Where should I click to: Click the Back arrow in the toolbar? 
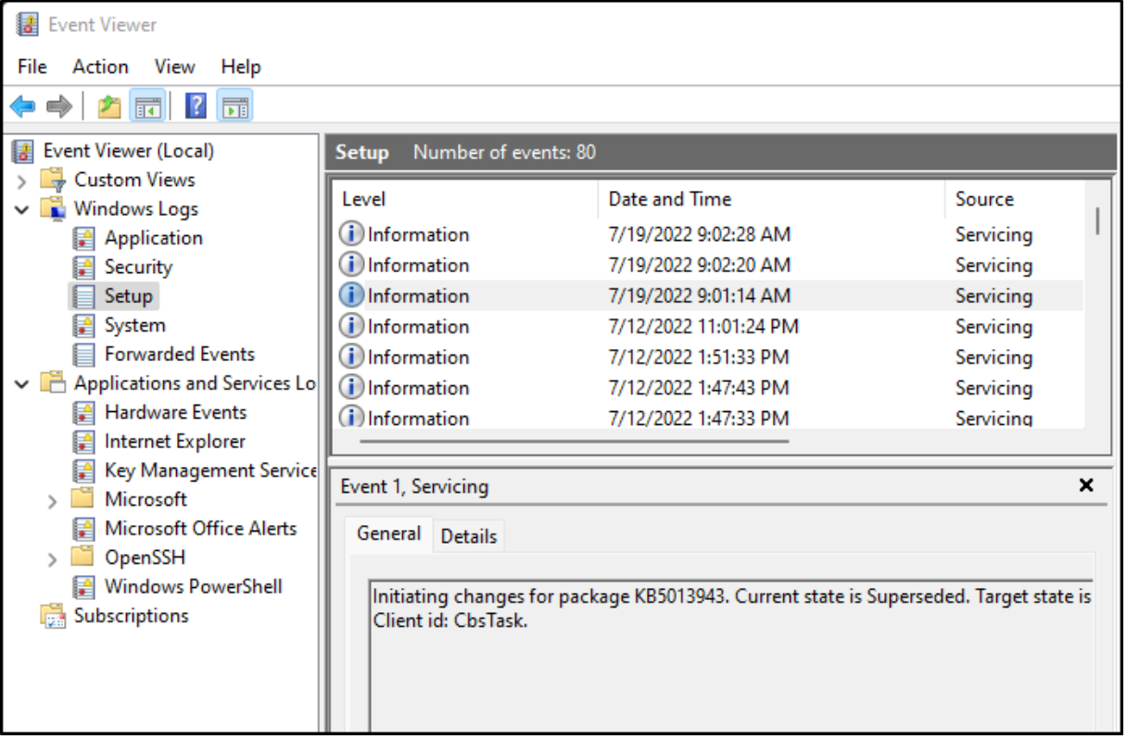click(22, 106)
